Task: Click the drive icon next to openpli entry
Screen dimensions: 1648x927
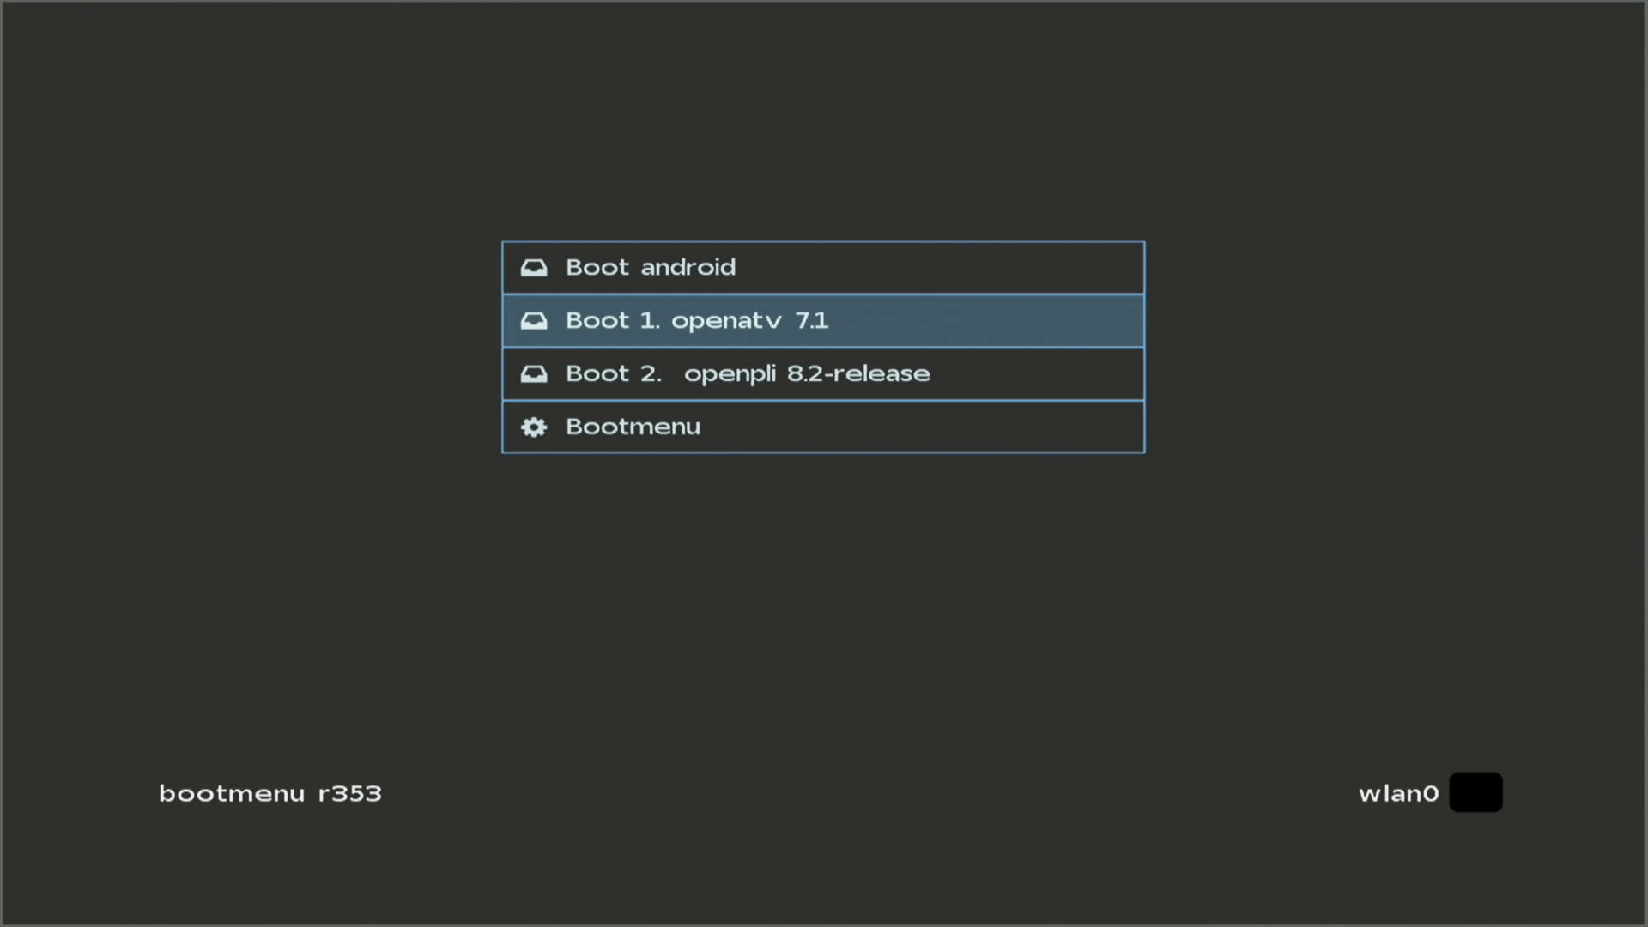Action: tap(534, 374)
